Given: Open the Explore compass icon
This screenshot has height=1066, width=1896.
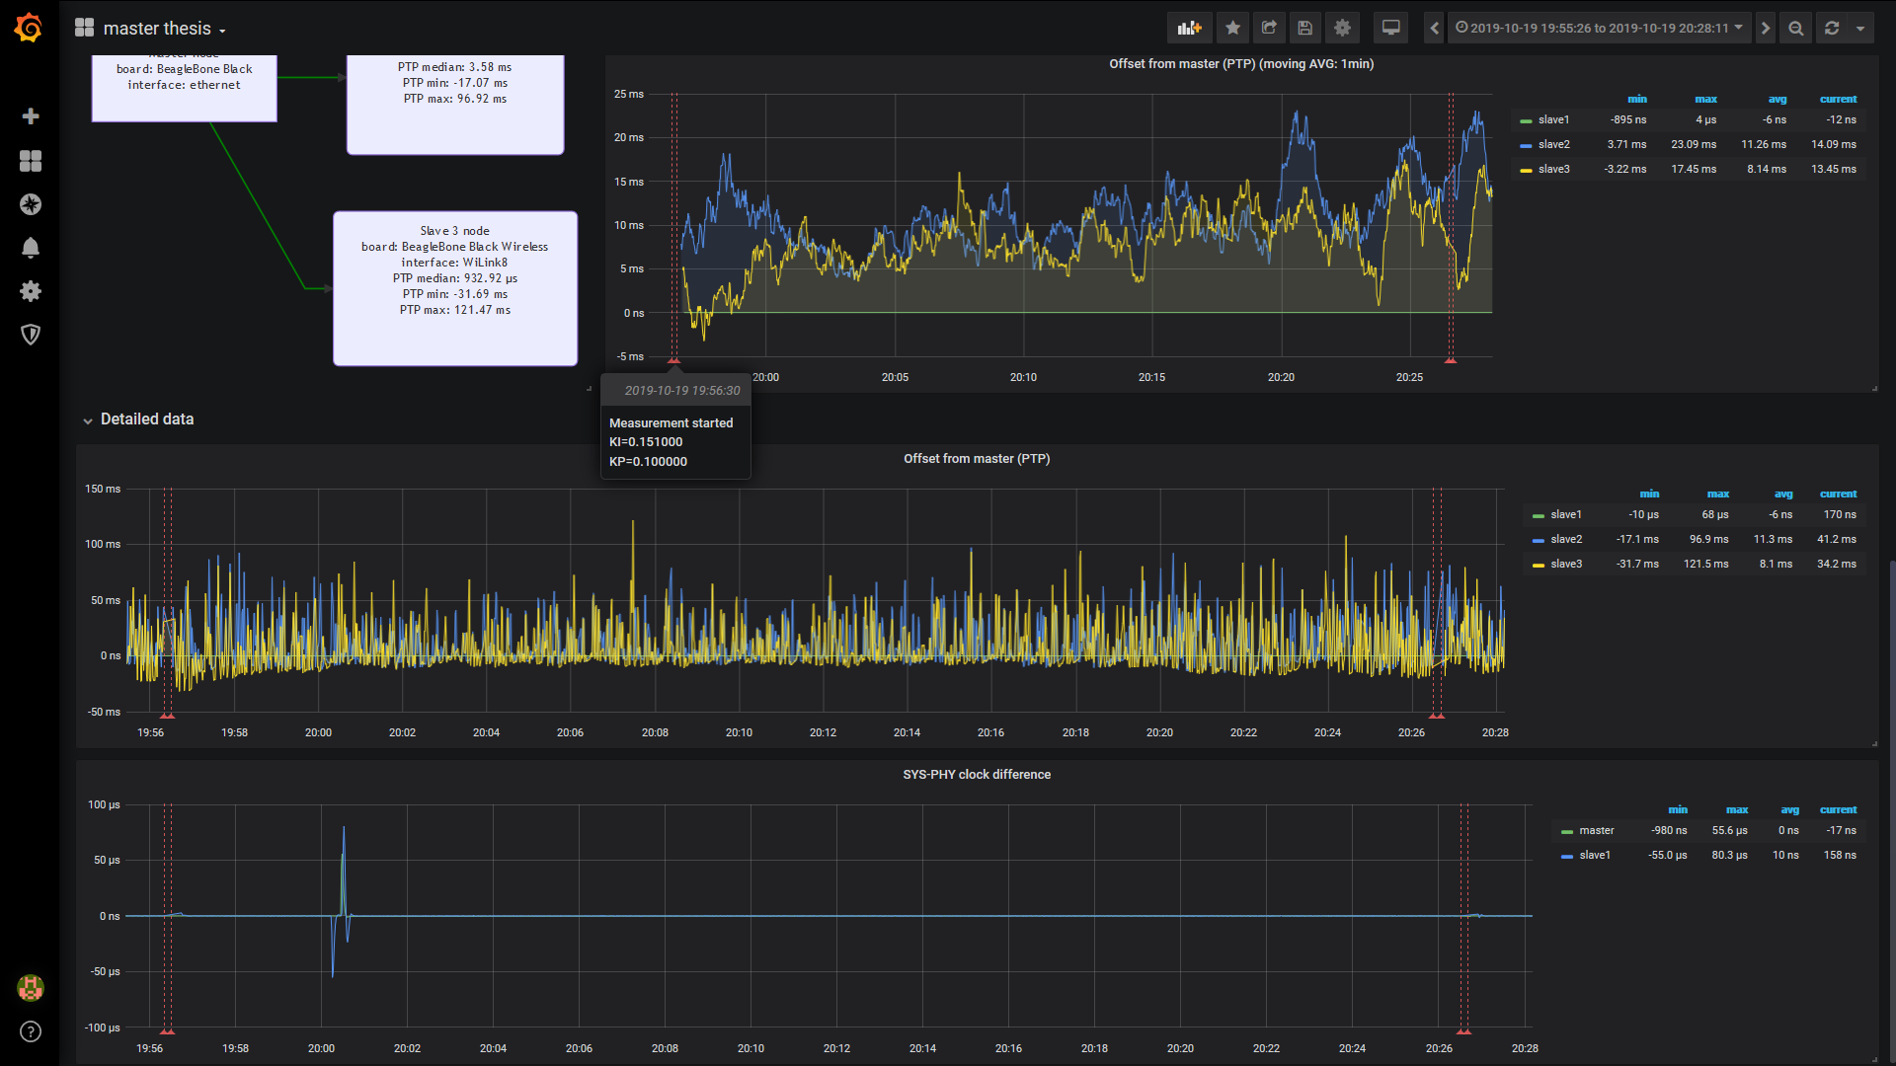Looking at the screenshot, I should click(x=31, y=204).
